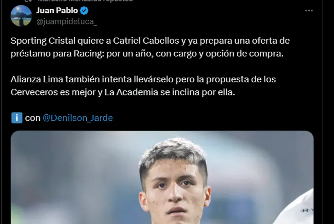Viewport: 334px width, 224px height.
Task: Click the blue verified checkmark badge
Action: (84, 11)
